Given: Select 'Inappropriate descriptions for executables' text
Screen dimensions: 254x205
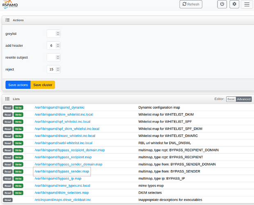Looking at the screenshot, I should [170, 200].
